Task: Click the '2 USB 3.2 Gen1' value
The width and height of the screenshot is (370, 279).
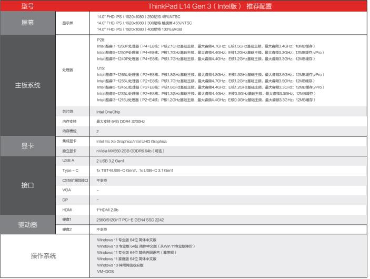Action: [110, 161]
